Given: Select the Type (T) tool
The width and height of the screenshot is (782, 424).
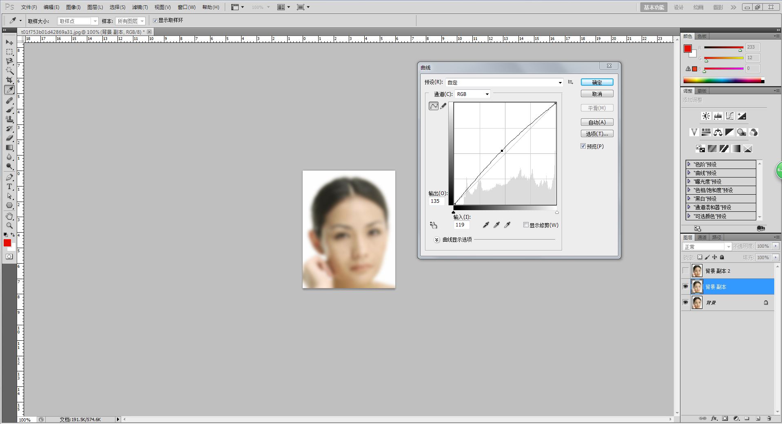Looking at the screenshot, I should coord(9,187).
